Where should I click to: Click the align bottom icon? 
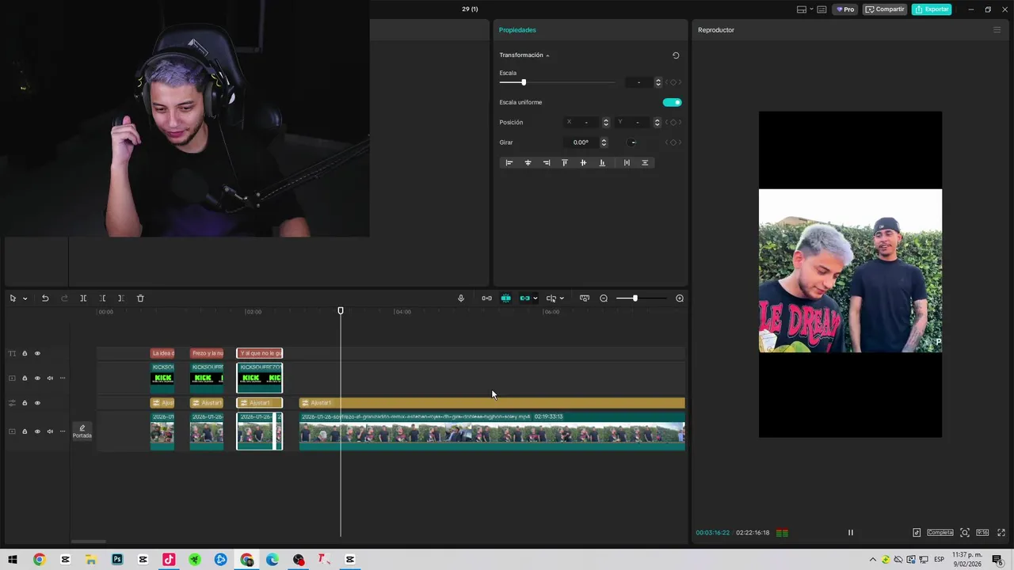602,163
